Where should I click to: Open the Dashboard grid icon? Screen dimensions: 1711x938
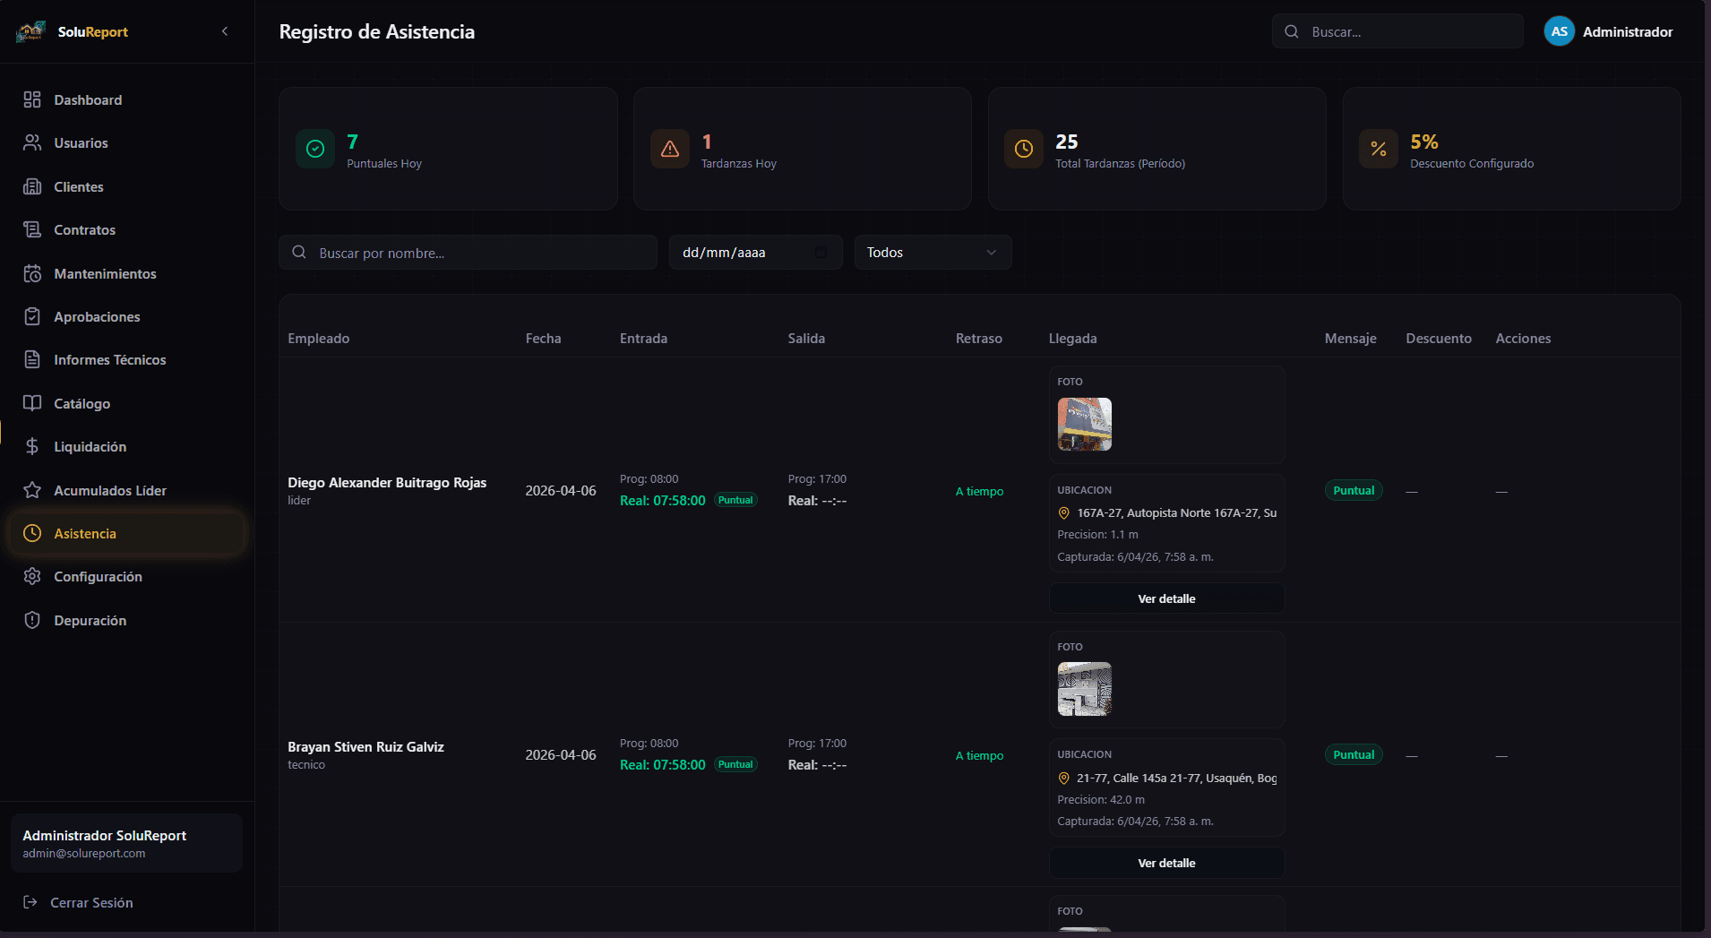click(x=32, y=99)
